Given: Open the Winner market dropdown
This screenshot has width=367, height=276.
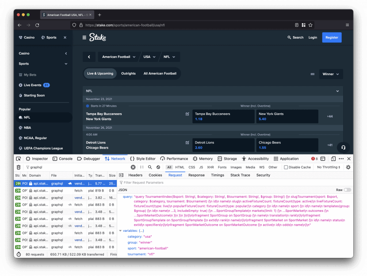Looking at the screenshot, I should [x=331, y=74].
